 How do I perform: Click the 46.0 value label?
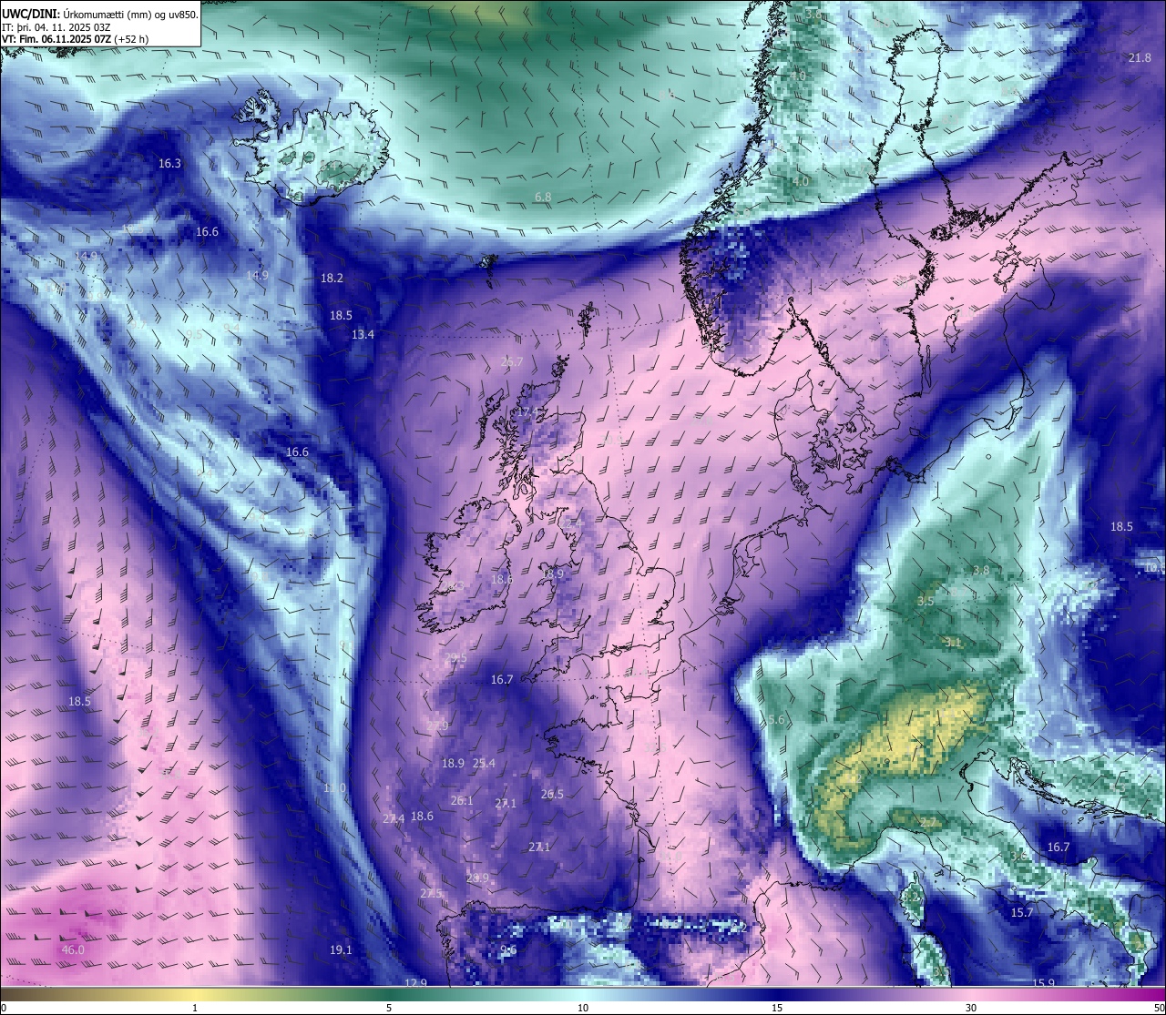(x=73, y=950)
